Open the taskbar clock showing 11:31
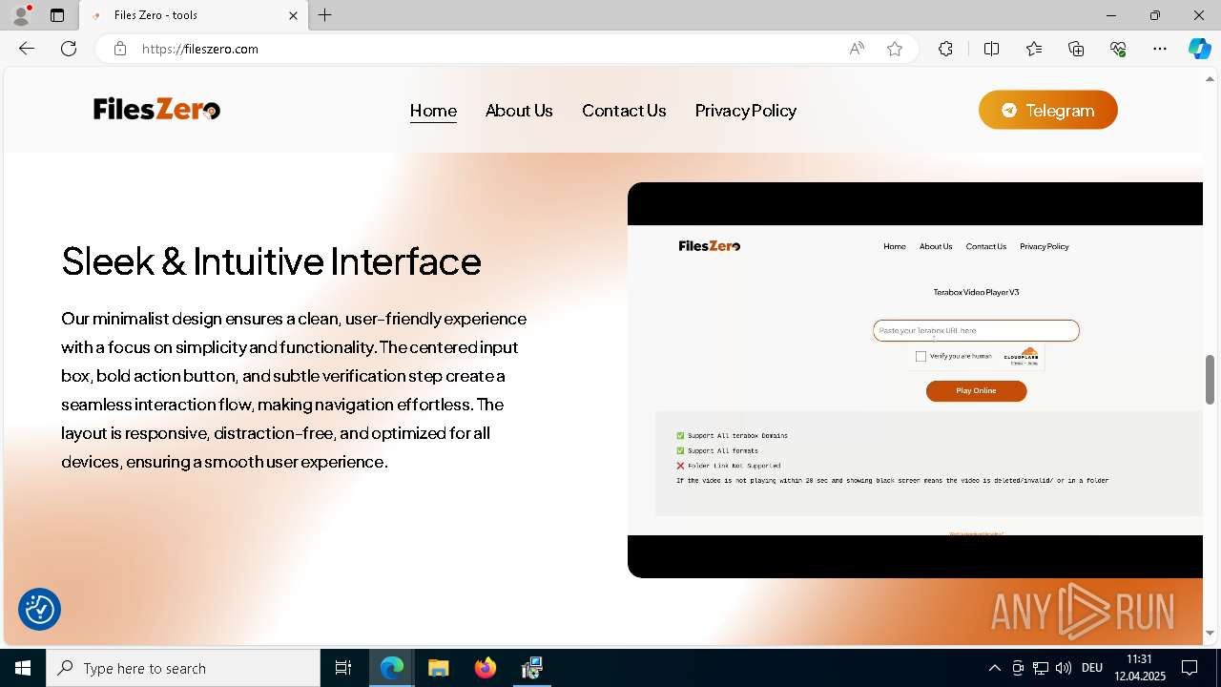The height and width of the screenshot is (687, 1221). [x=1139, y=668]
